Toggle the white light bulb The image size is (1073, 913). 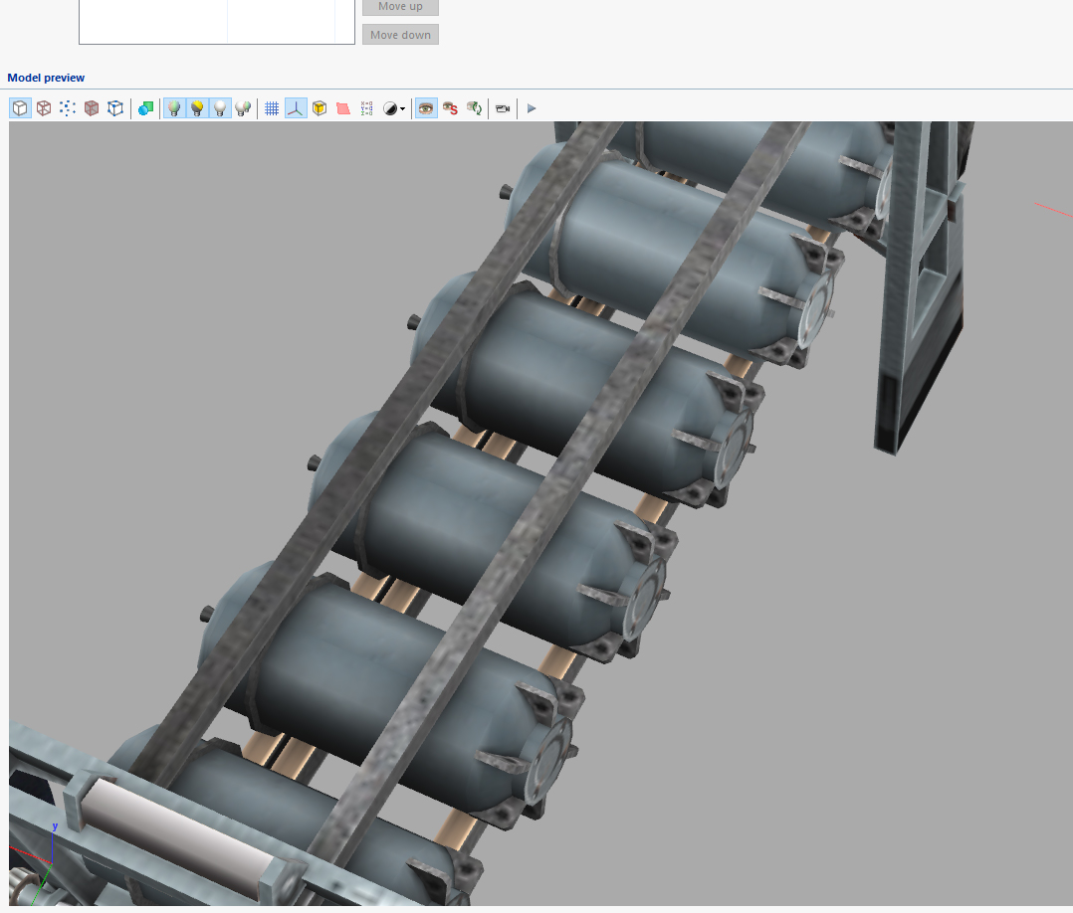click(220, 108)
